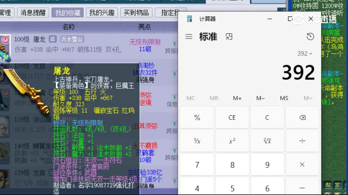The height and width of the screenshot is (195, 348).
Task: Click the x squared key
Action: coord(232,141)
